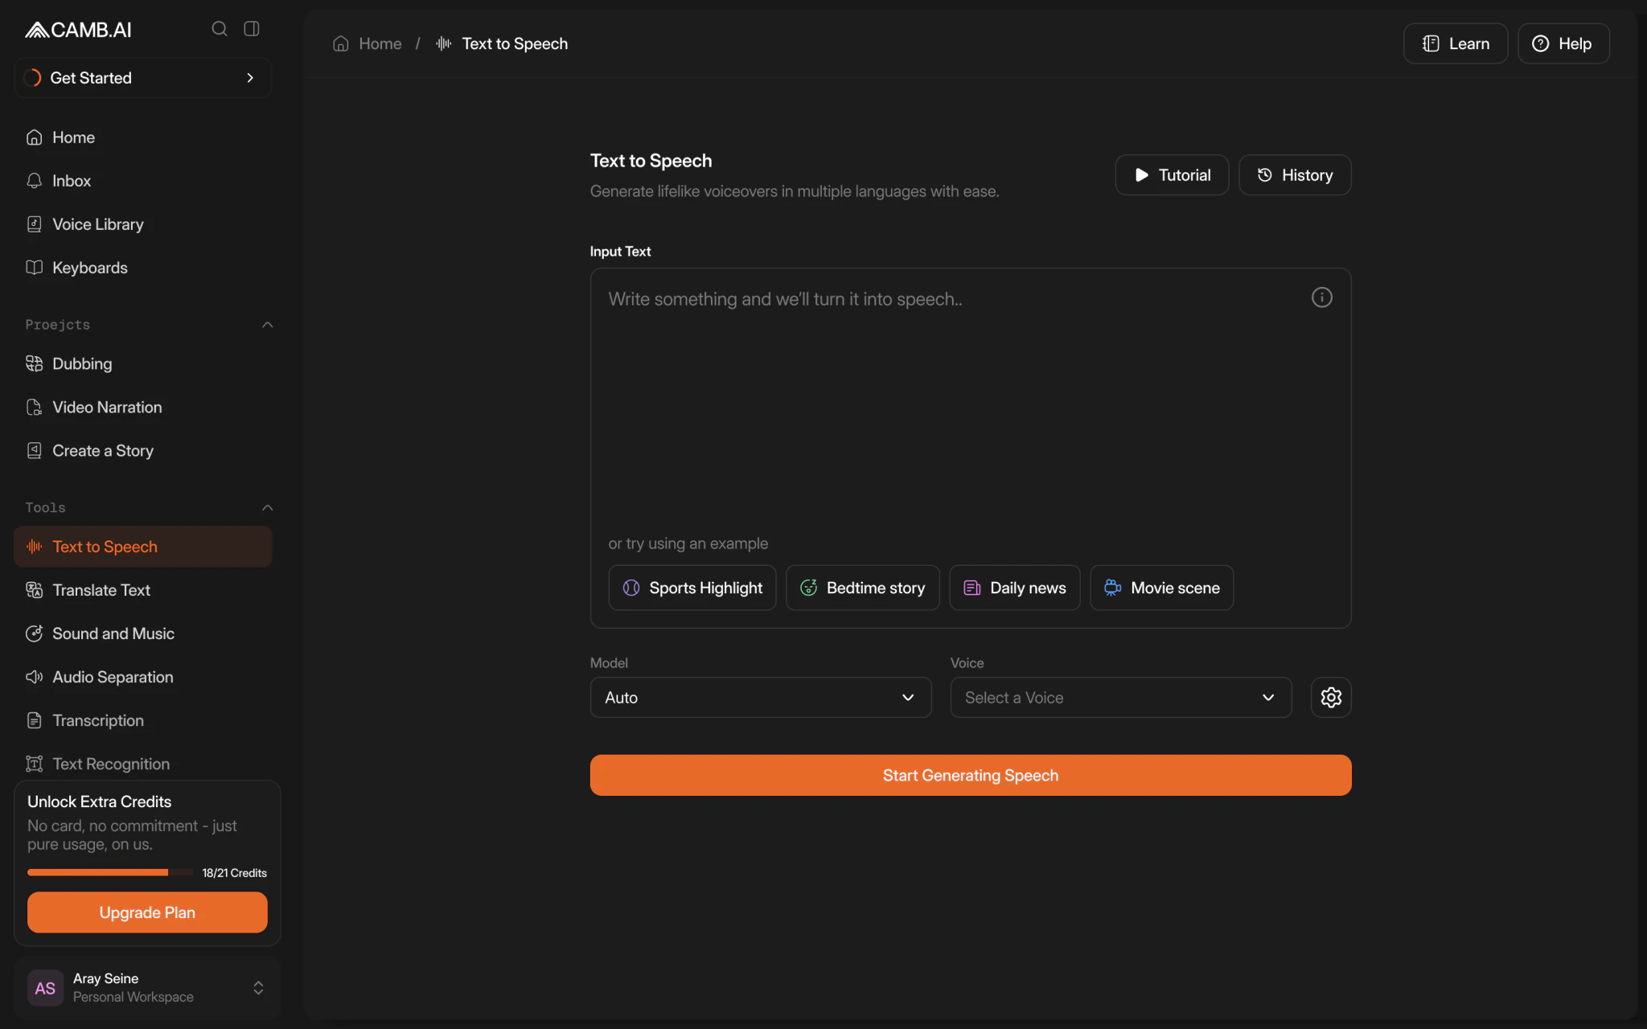The image size is (1647, 1029).
Task: Select Translate Text label in Tools
Action: click(101, 590)
